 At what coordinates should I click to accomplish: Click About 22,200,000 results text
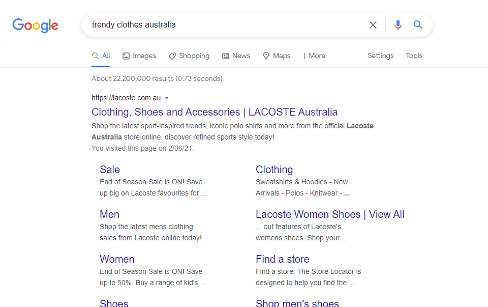[x=157, y=78]
